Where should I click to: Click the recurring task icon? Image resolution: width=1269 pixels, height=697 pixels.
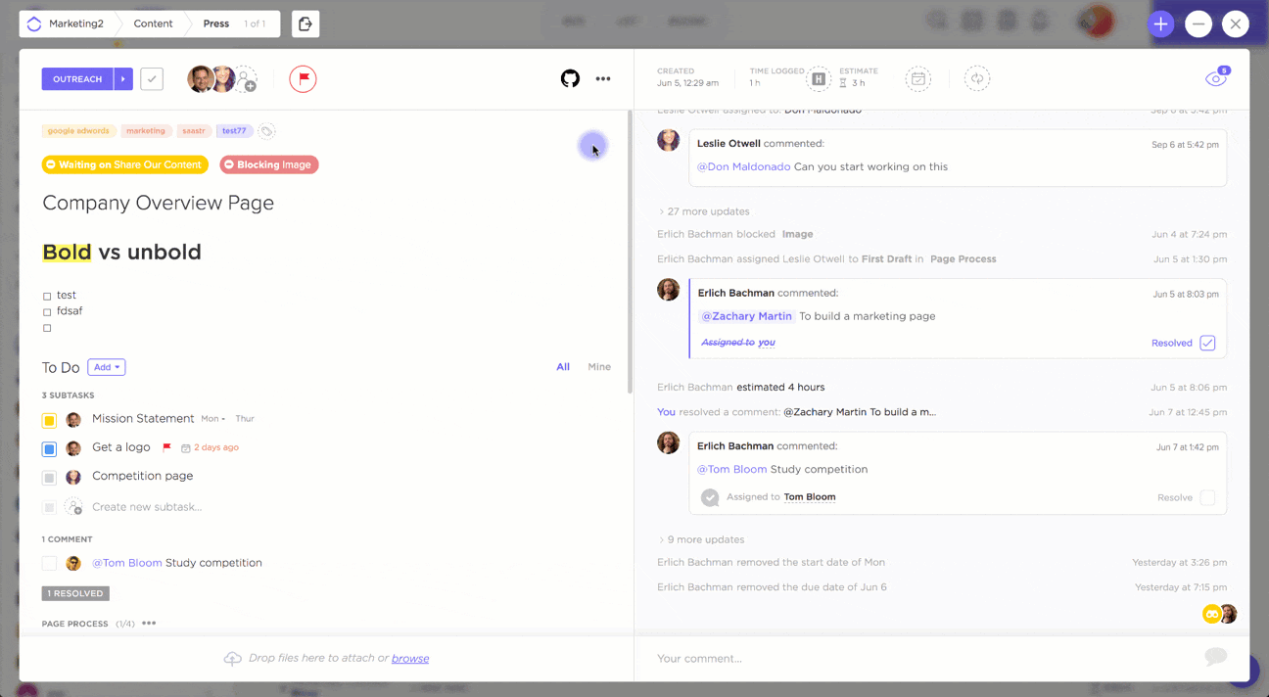coord(976,78)
